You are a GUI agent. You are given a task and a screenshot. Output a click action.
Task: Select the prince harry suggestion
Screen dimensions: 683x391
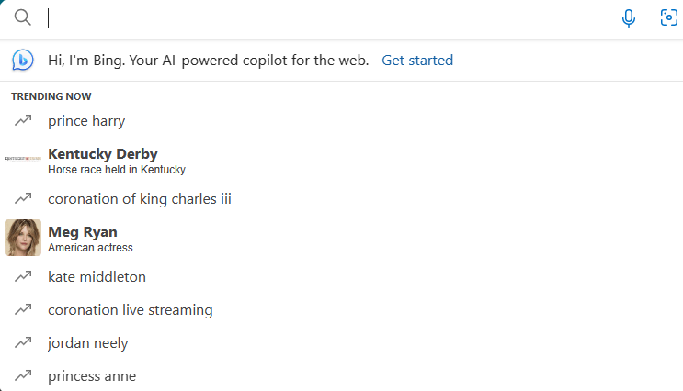(86, 121)
